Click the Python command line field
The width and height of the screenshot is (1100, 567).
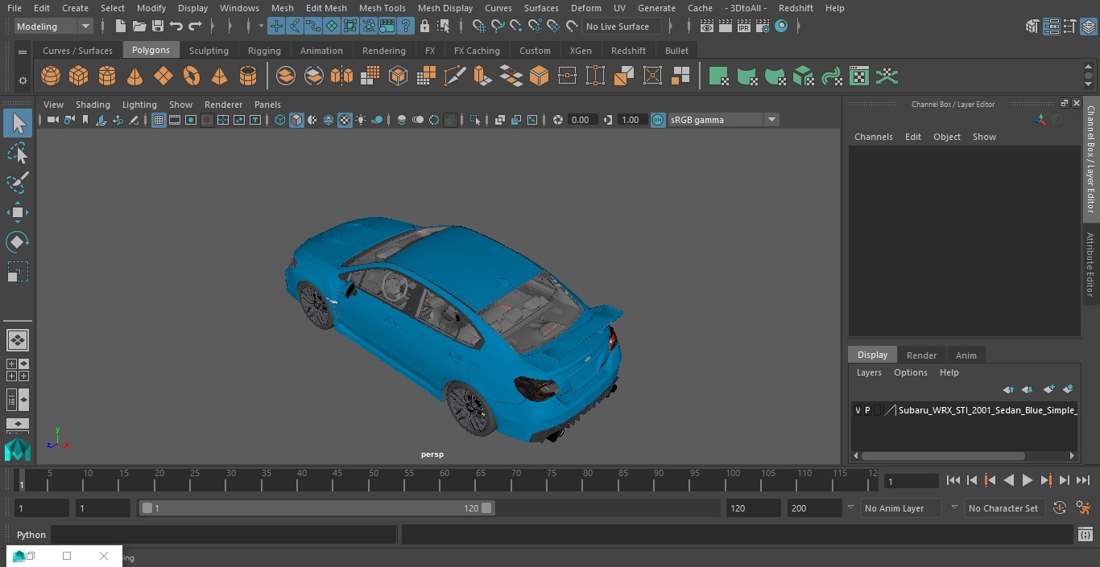[224, 535]
